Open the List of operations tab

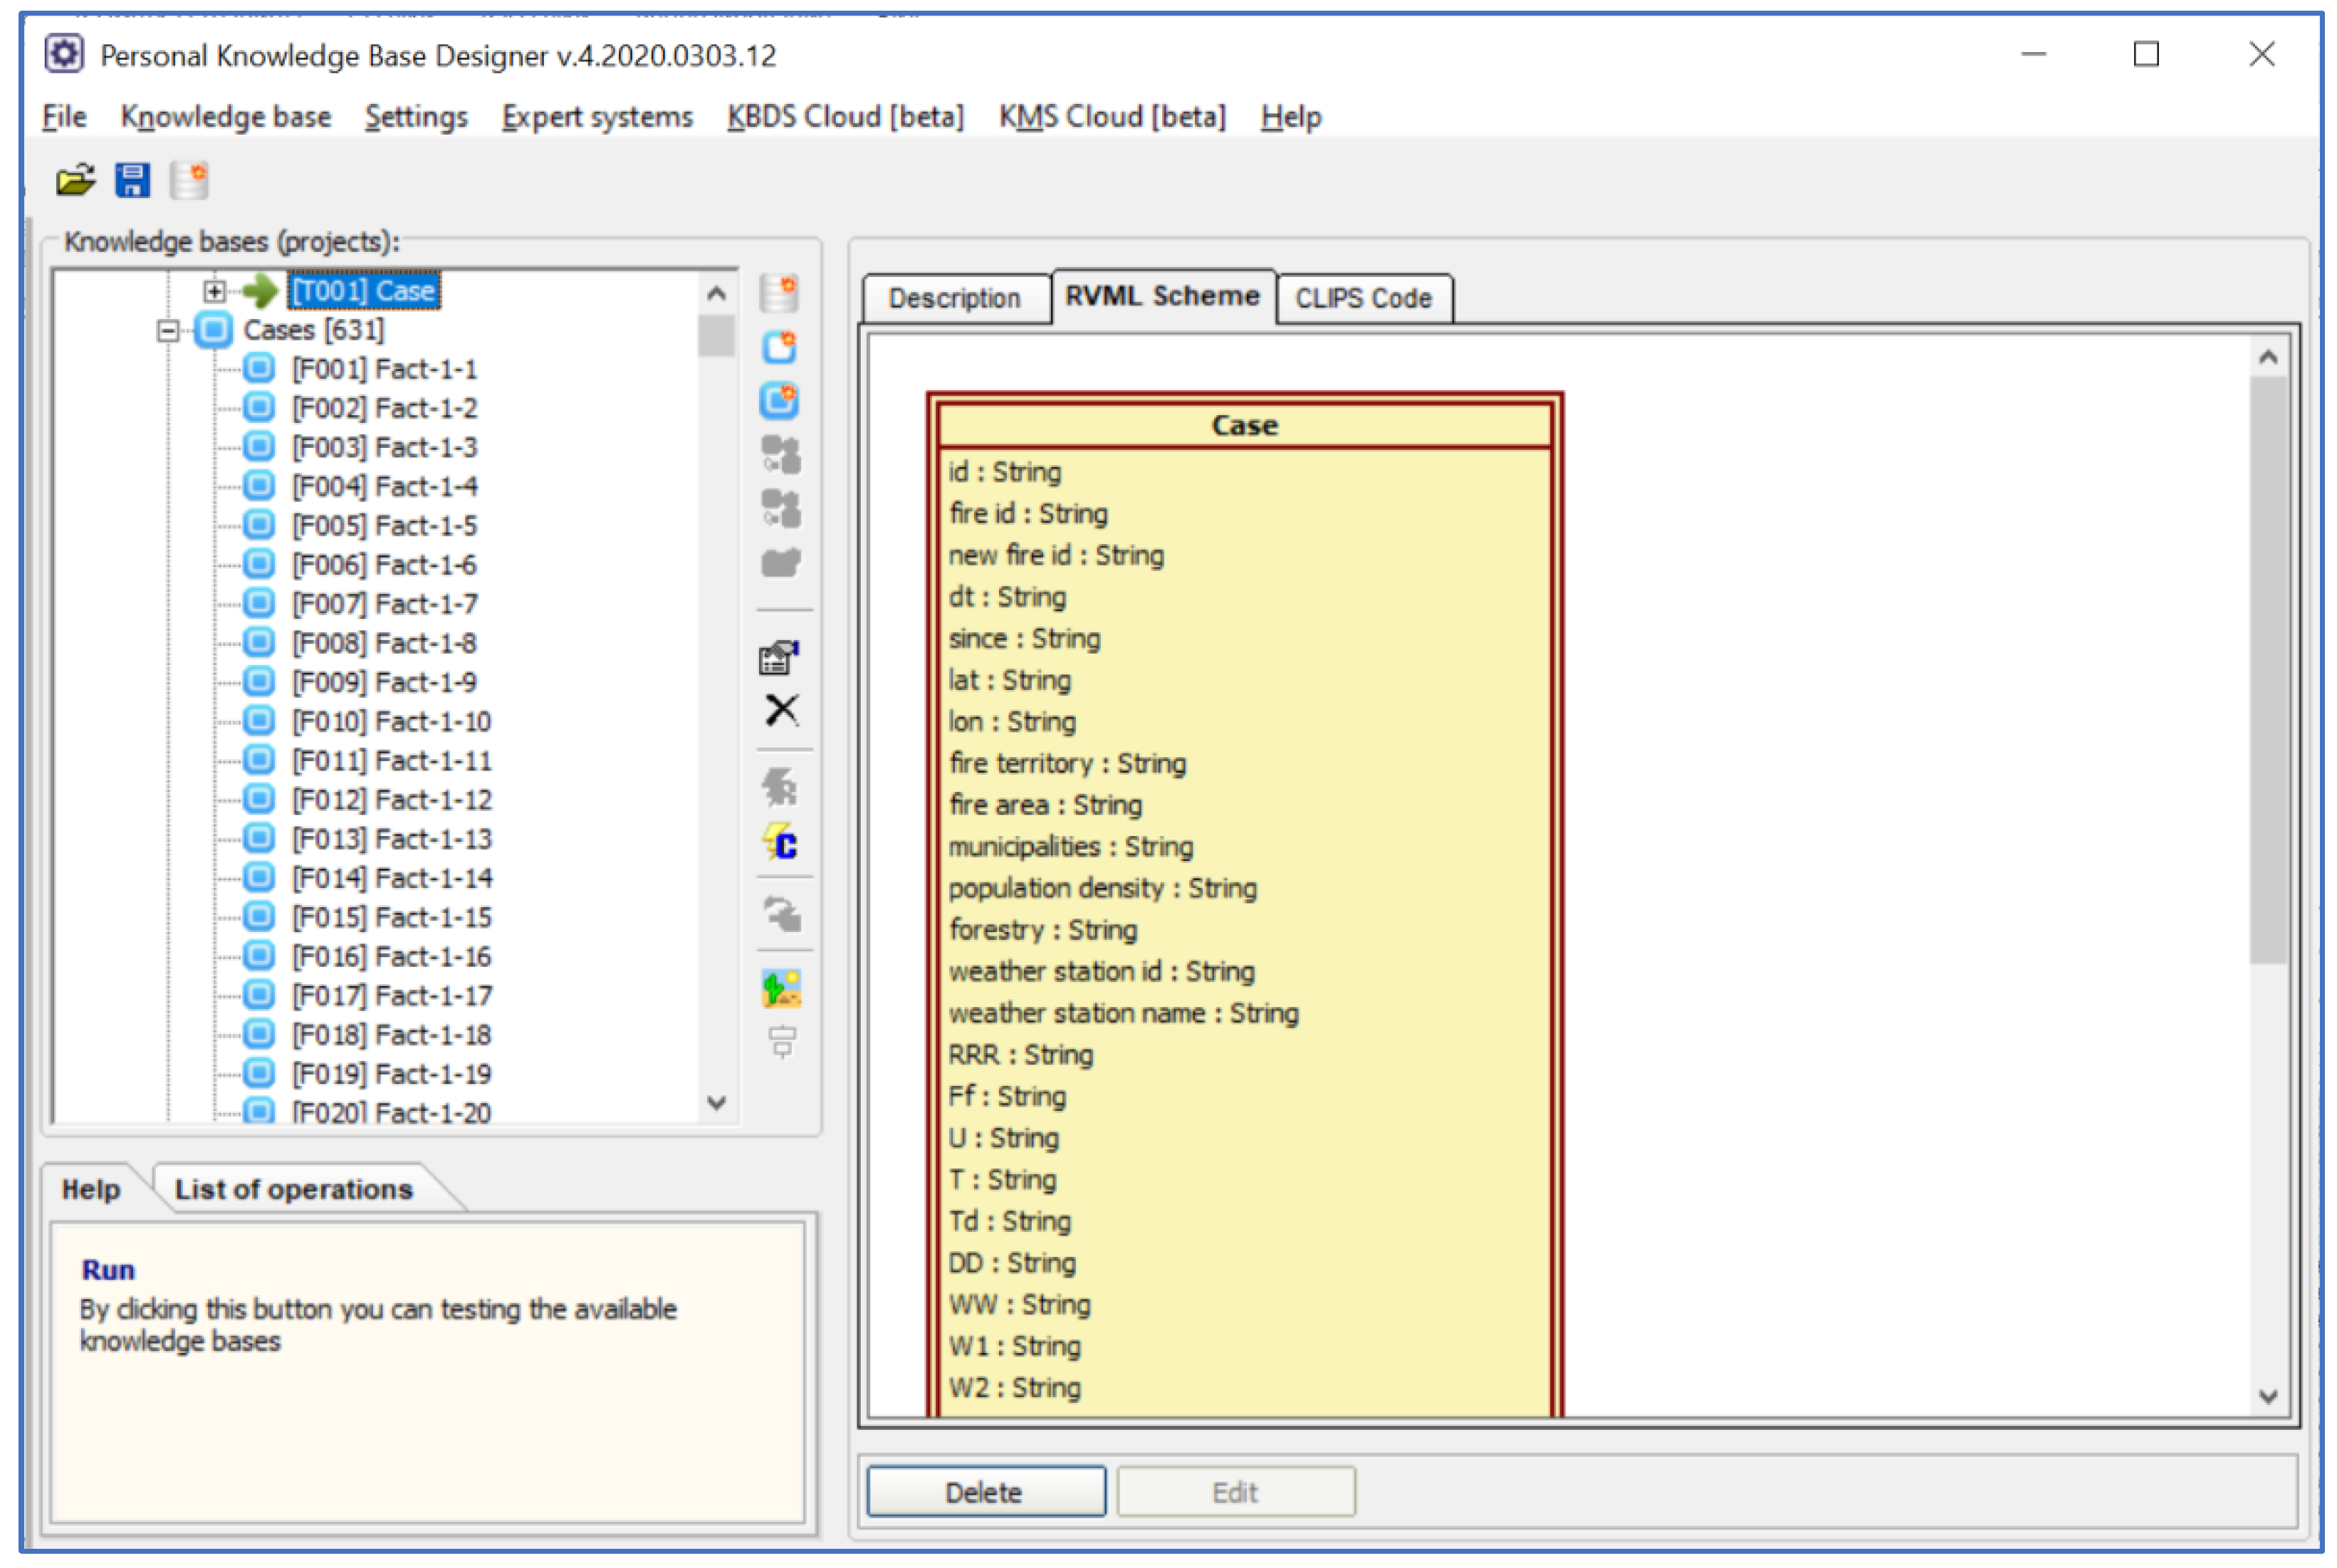tap(293, 1189)
